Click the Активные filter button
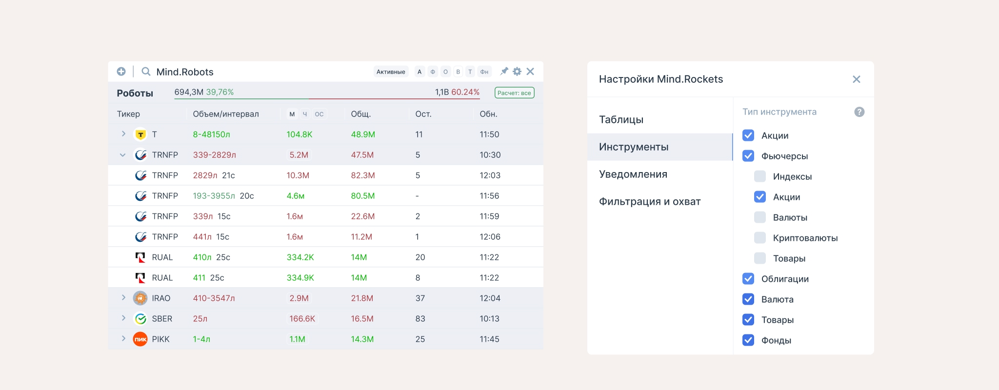 click(x=391, y=72)
